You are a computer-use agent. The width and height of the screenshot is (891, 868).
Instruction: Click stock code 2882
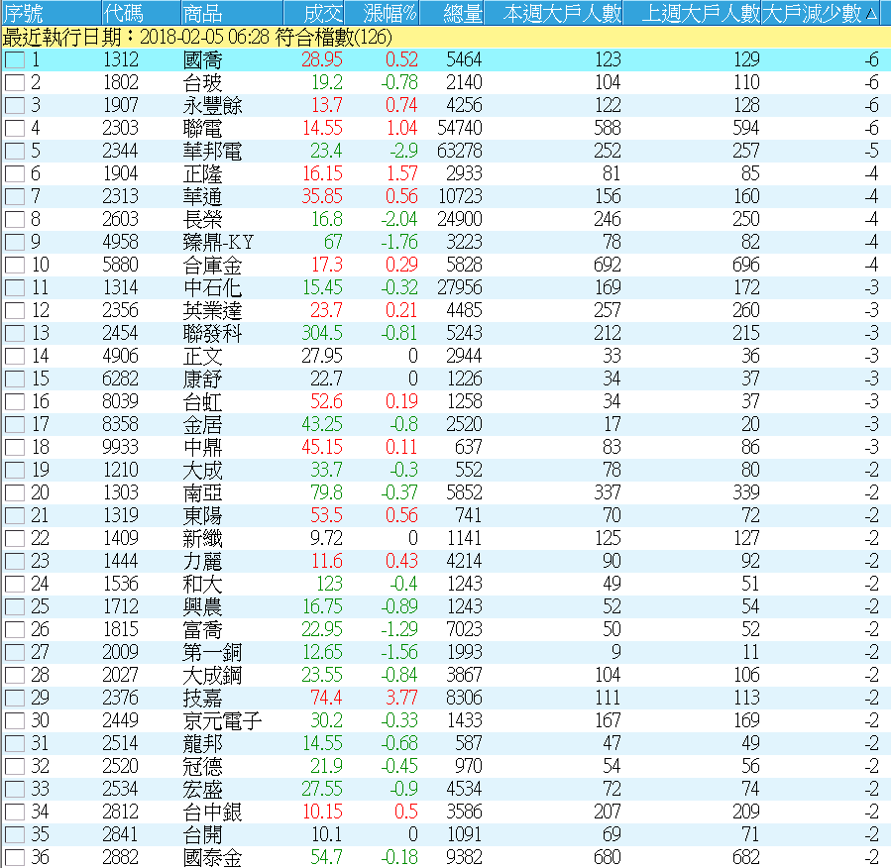click(x=121, y=857)
